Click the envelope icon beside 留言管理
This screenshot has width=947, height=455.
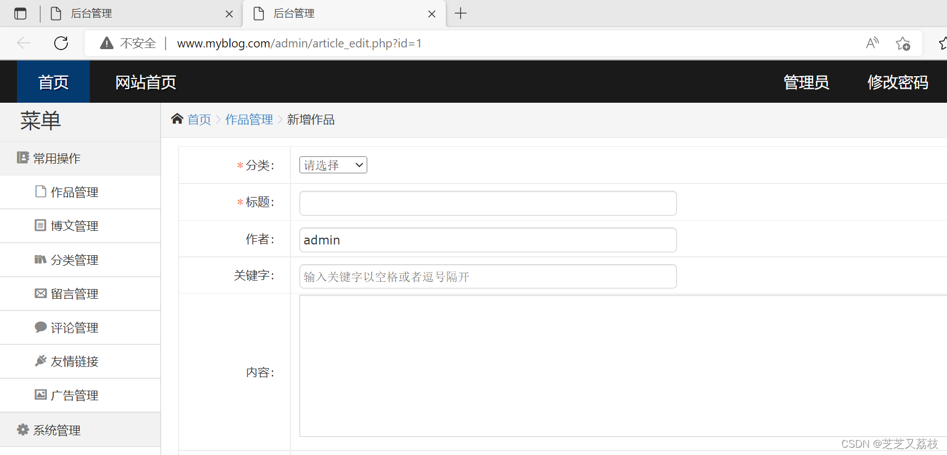[x=41, y=293]
